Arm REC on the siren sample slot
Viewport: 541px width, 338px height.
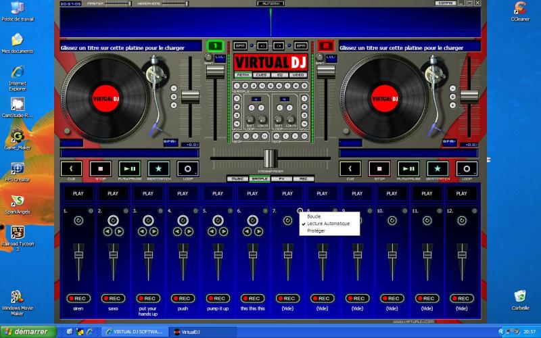(78, 298)
